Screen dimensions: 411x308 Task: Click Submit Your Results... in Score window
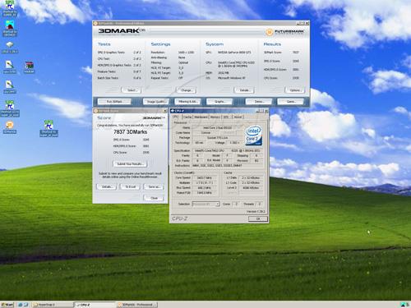[130, 164]
